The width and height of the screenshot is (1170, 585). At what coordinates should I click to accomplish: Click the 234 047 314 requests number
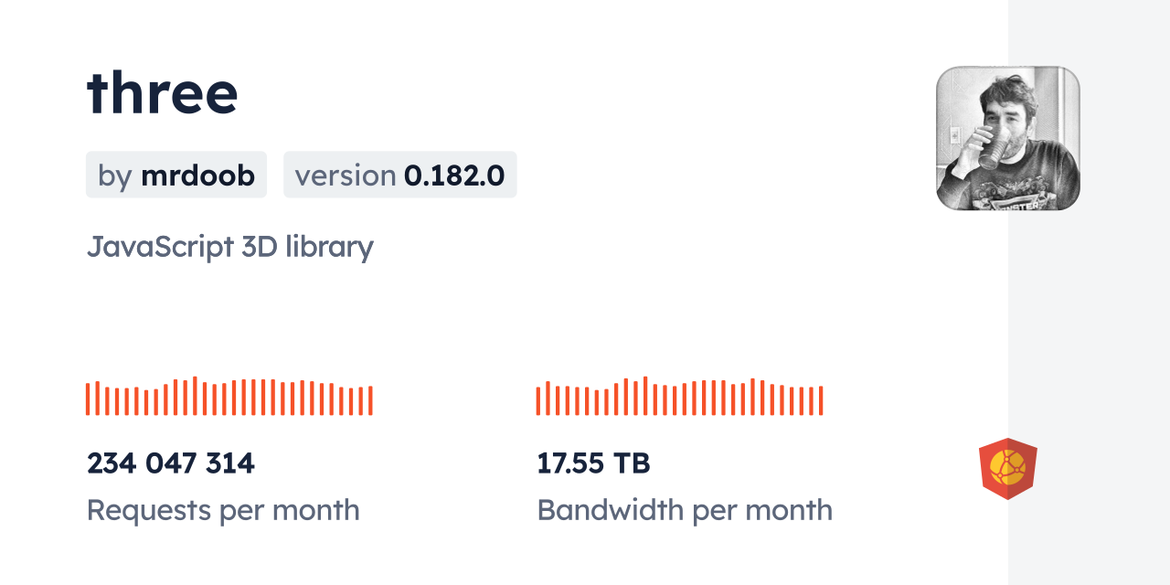coord(171,463)
